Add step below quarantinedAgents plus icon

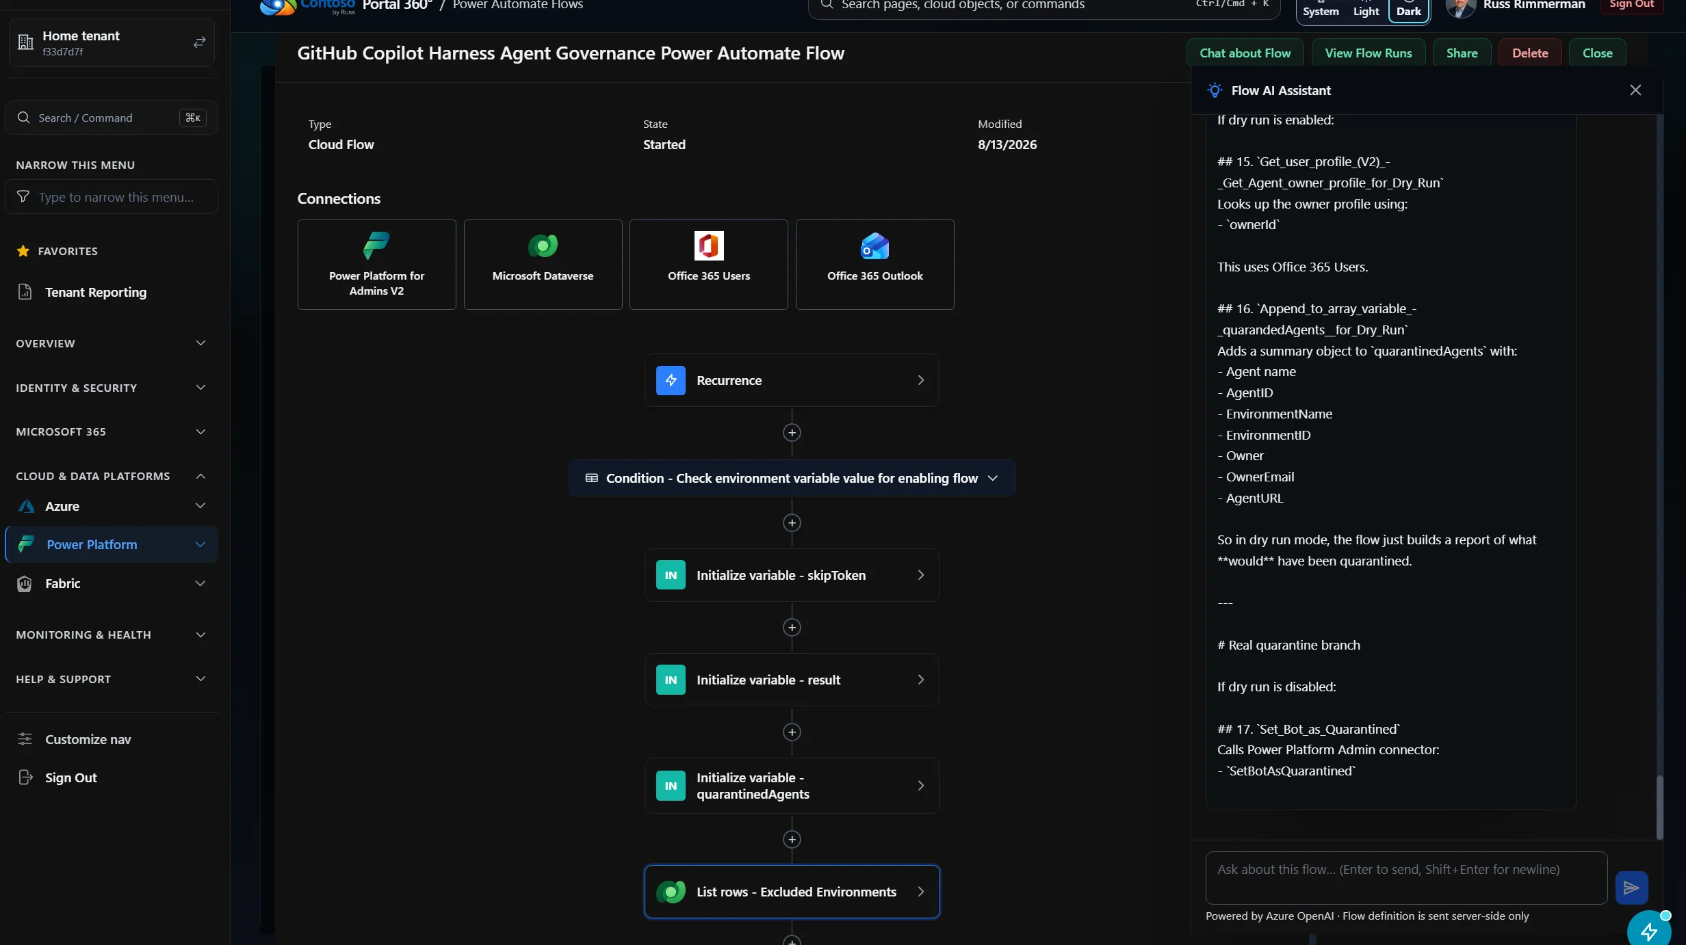792,840
